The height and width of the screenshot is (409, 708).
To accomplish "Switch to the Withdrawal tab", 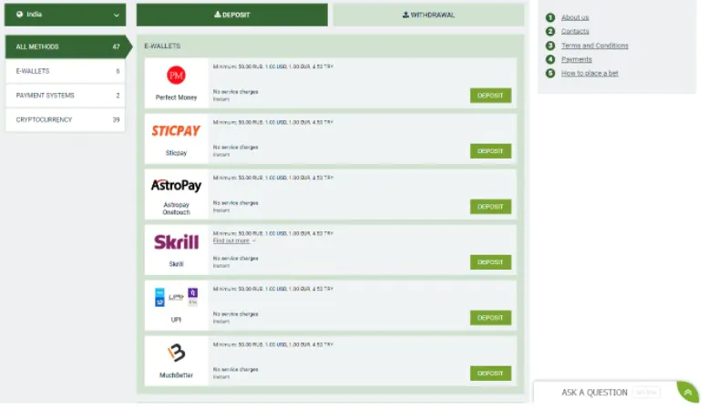I will 428,15.
